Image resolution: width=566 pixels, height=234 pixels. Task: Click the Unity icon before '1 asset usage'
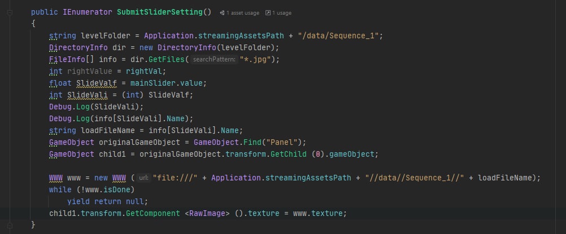(222, 13)
